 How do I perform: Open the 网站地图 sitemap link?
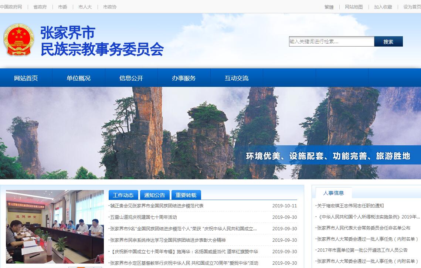354,7
